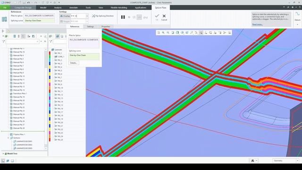Open the Datum dropdown

pyautogui.click(x=298, y=25)
